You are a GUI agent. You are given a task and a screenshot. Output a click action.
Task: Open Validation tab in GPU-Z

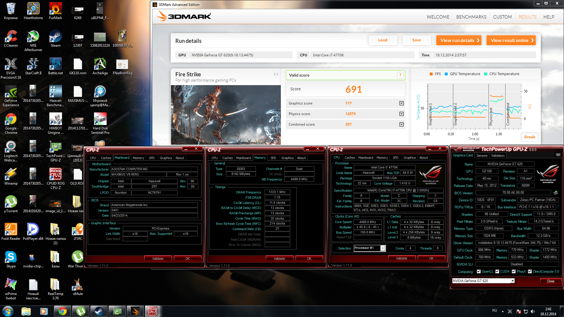click(x=498, y=156)
